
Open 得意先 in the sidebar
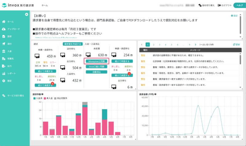(8, 59)
